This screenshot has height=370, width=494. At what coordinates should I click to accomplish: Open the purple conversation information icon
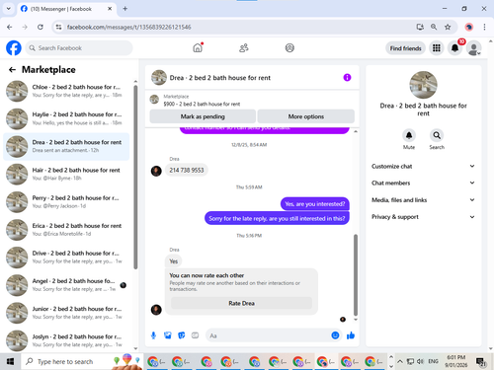[347, 77]
